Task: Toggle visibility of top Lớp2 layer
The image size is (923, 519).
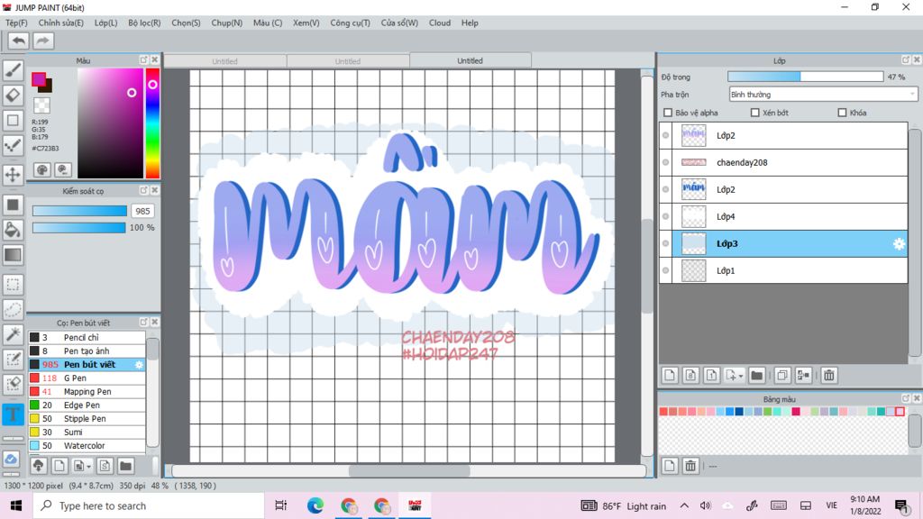Action: coord(665,135)
